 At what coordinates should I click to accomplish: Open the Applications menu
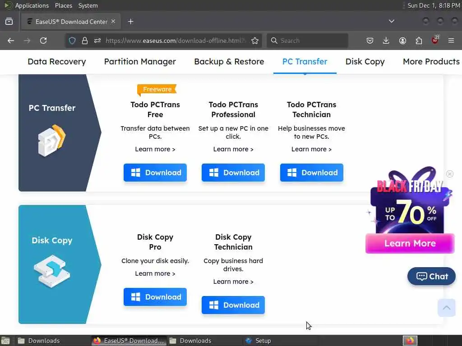[32, 5]
